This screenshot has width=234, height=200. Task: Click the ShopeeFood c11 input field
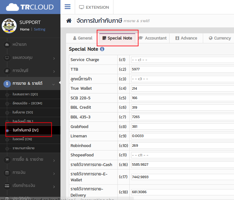click(183, 155)
